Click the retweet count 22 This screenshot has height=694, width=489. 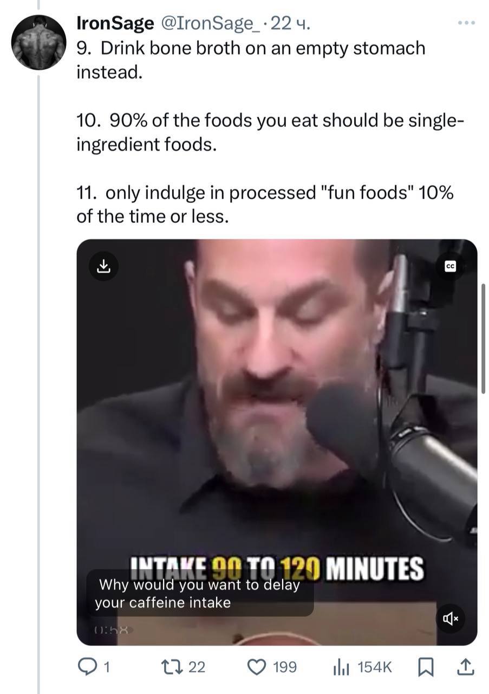coord(197,667)
